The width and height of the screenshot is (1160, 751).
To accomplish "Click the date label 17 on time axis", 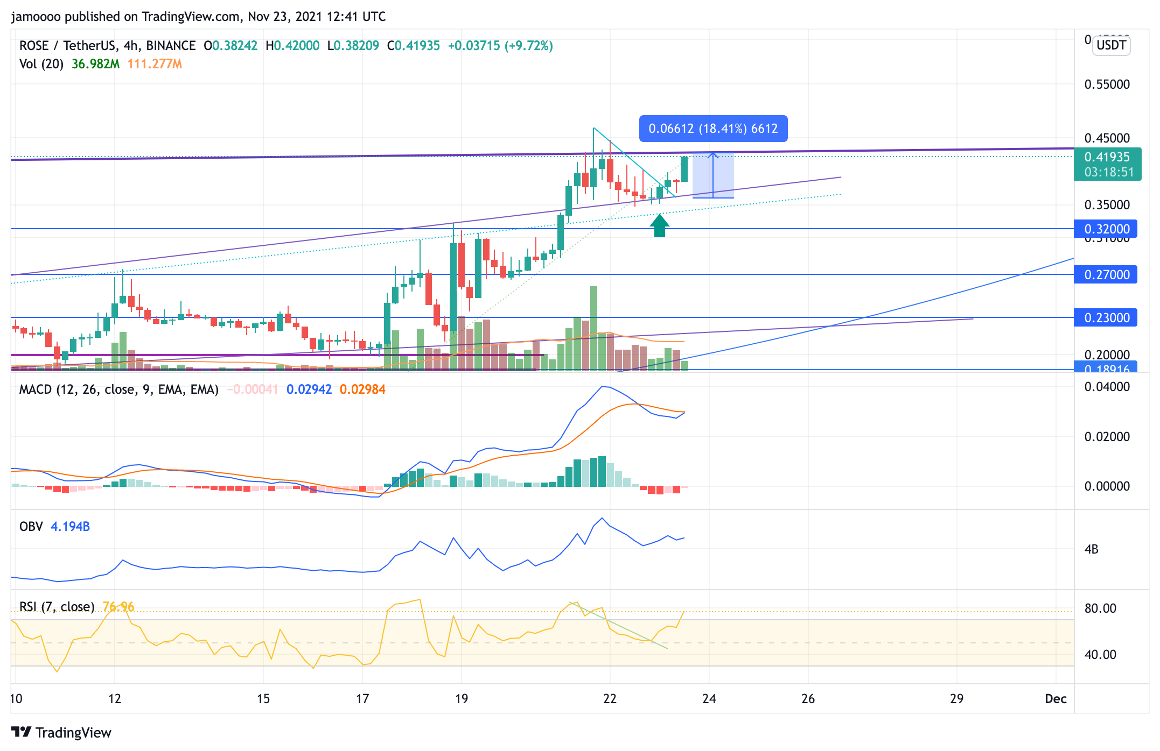I will coord(362,699).
